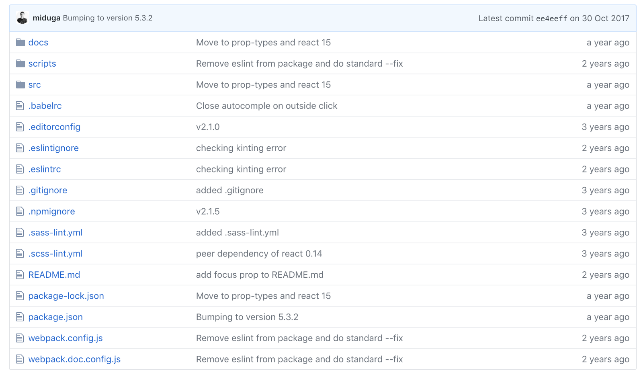The image size is (643, 375).
Task: Open commit 'Close autocomple on outside click'
Action: (266, 106)
